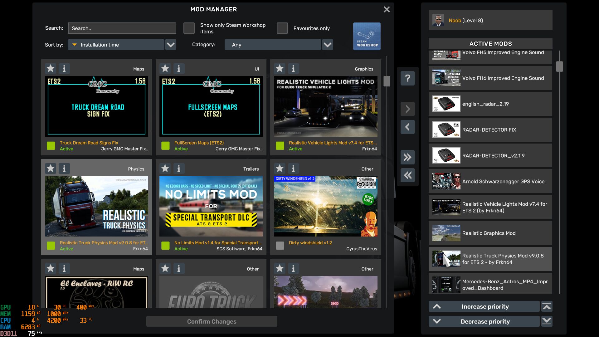Open the Steam Workshop icon button

point(367,36)
